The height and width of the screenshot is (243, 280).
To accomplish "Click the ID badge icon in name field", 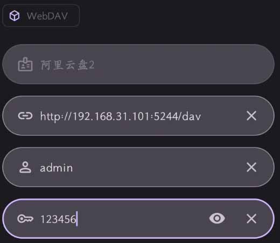I will pyautogui.click(x=25, y=65).
